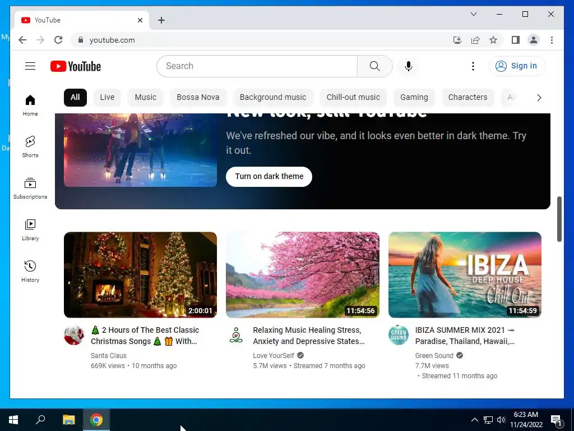574x431 pixels.
Task: Go back with browser back arrow
Action: (x=22, y=40)
